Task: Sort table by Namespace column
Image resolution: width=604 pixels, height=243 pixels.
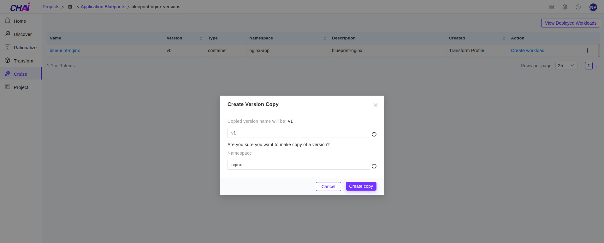Action: [x=325, y=38]
